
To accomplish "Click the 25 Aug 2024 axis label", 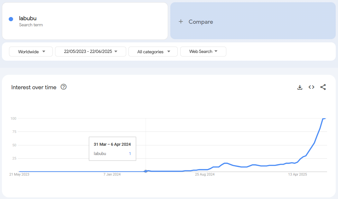I will point(205,175).
